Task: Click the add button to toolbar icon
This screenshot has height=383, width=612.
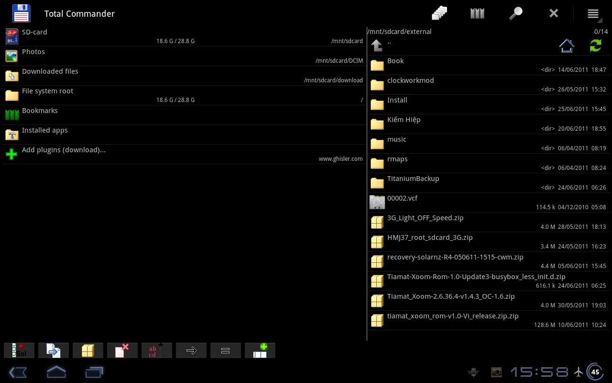Action: point(260,350)
